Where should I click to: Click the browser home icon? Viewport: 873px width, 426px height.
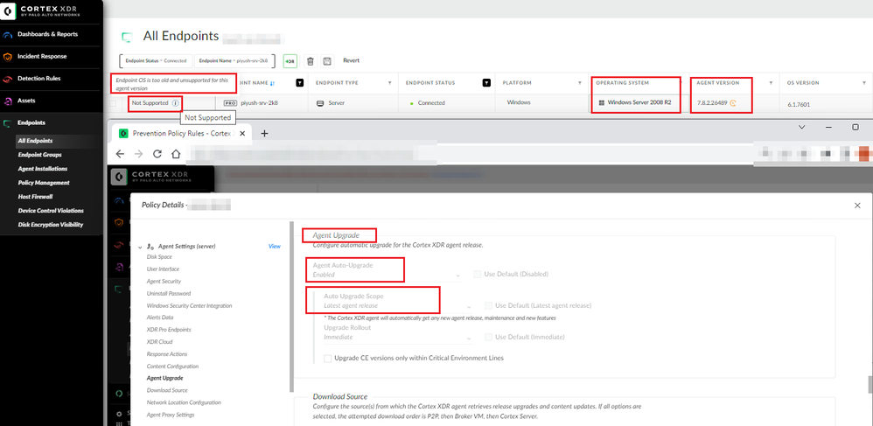175,154
